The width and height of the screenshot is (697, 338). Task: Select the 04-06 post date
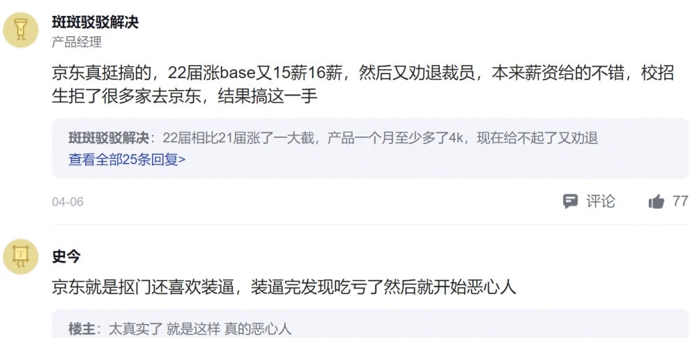point(68,202)
